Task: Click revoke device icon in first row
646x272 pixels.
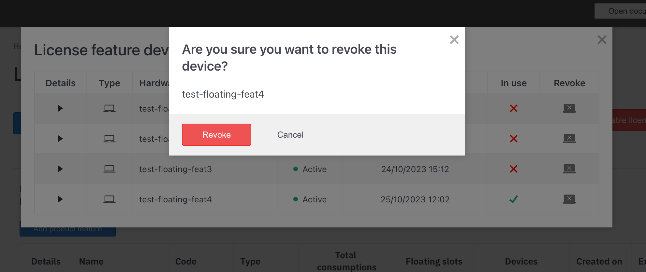Action: point(569,108)
